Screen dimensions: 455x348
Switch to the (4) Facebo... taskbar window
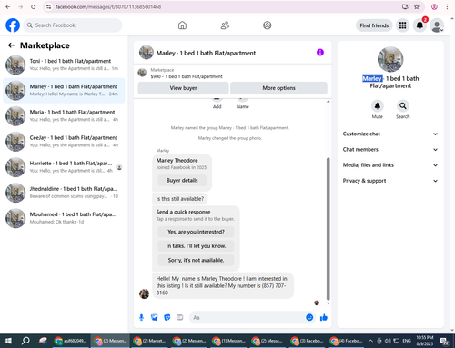(x=347, y=341)
